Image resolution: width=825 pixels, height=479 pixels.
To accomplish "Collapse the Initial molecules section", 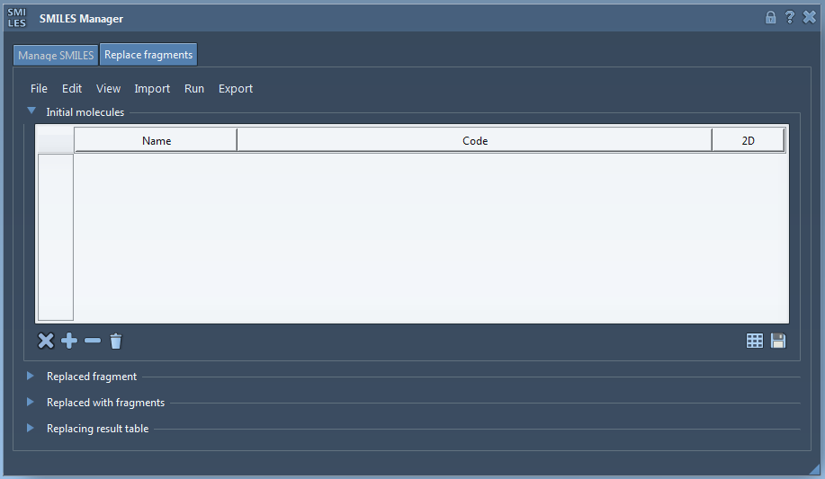I will (31, 111).
